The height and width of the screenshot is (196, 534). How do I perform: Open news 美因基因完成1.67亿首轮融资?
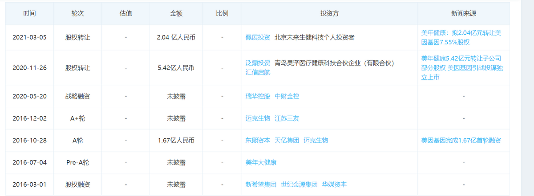[x=461, y=140]
